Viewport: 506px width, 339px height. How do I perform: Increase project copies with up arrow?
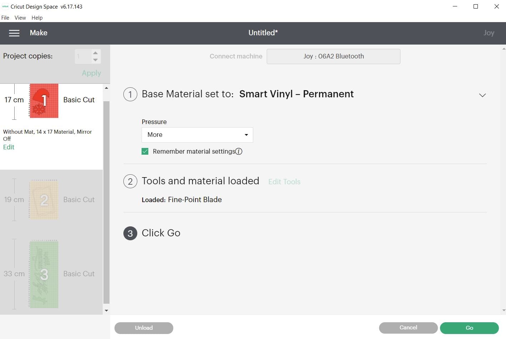pos(95,53)
